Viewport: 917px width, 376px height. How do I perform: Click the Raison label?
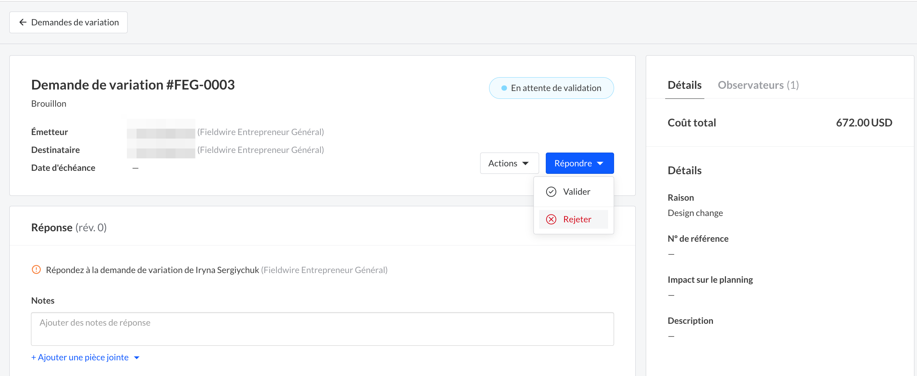tap(681, 198)
